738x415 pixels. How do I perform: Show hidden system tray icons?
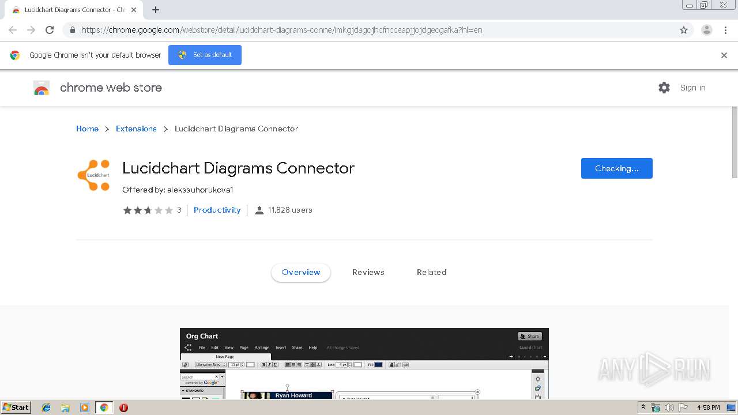tap(643, 408)
